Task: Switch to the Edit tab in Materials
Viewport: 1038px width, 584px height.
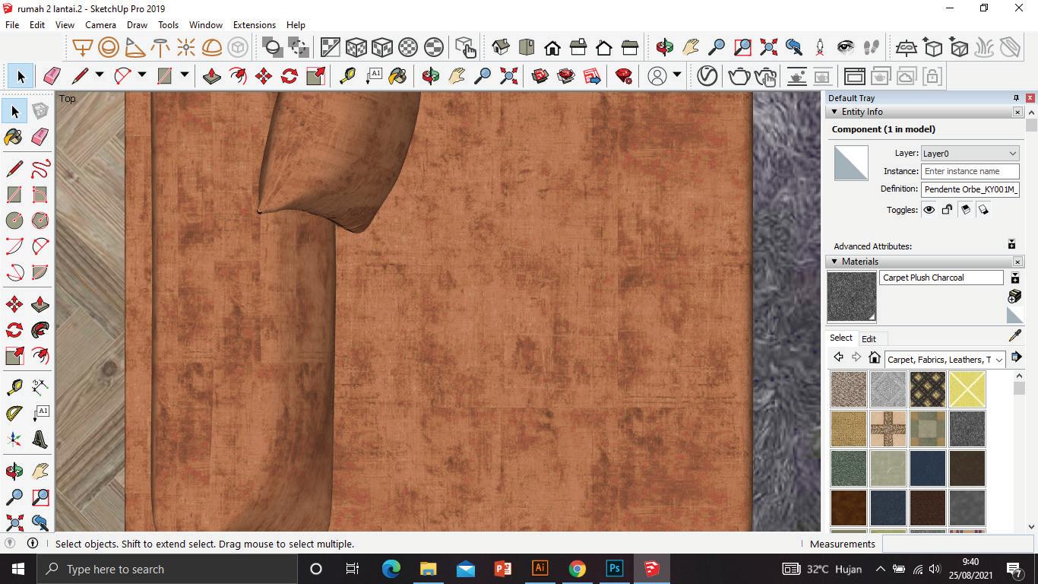Action: pyautogui.click(x=869, y=338)
